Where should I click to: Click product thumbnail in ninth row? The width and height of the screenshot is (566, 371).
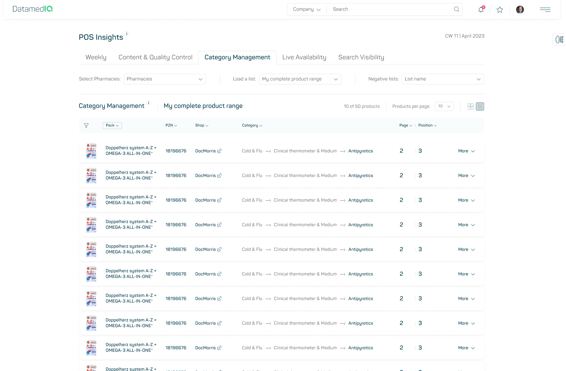tap(91, 348)
